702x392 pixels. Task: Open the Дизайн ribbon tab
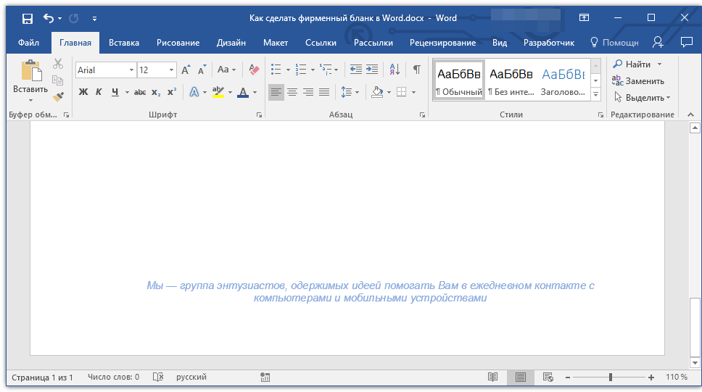pos(231,43)
